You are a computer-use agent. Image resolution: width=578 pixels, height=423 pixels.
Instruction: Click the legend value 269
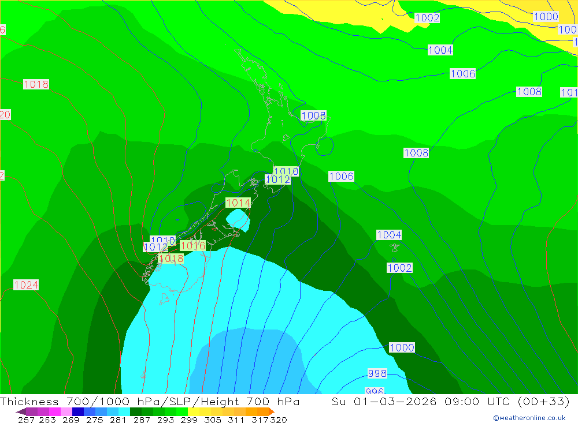tap(71, 420)
